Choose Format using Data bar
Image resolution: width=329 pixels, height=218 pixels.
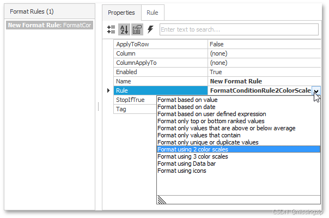239,163
